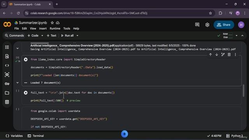Open the Help menu
249x140 pixels.
(x=76, y=28)
